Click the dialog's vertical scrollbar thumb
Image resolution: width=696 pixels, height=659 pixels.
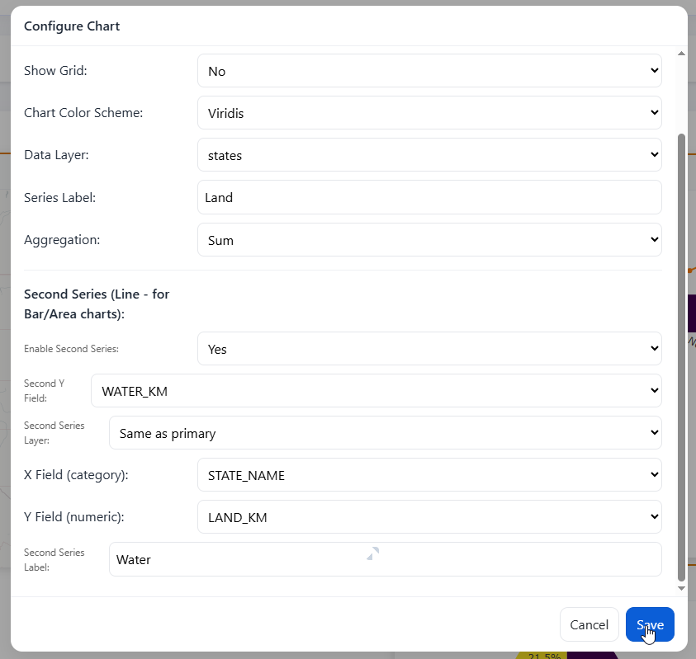[x=681, y=355]
